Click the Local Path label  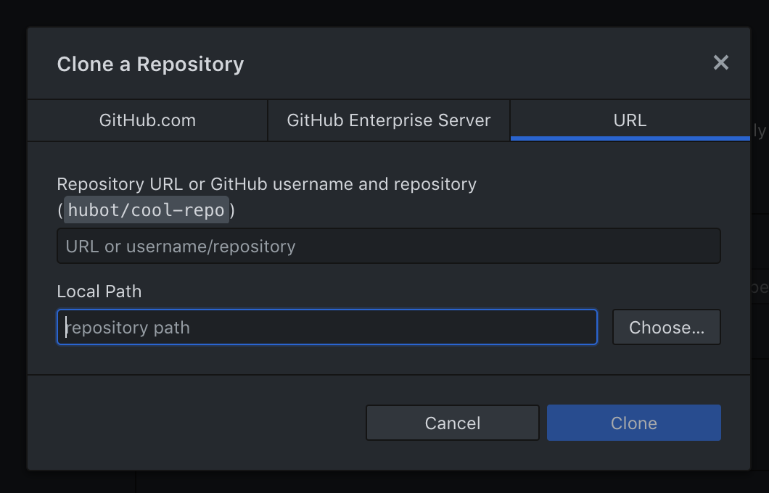pyautogui.click(x=99, y=291)
